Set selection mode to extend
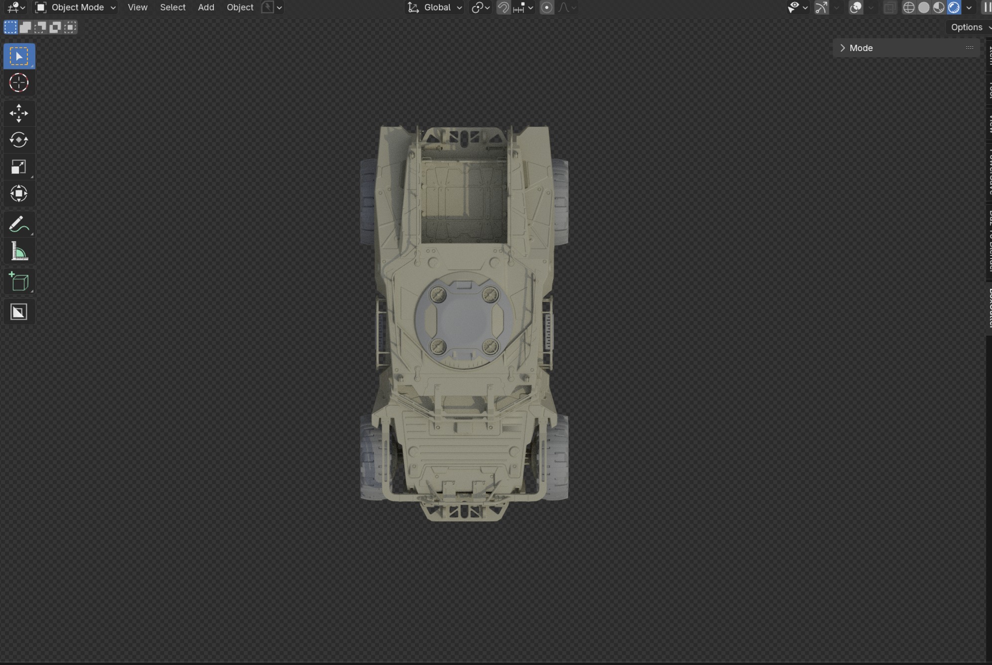 click(25, 27)
